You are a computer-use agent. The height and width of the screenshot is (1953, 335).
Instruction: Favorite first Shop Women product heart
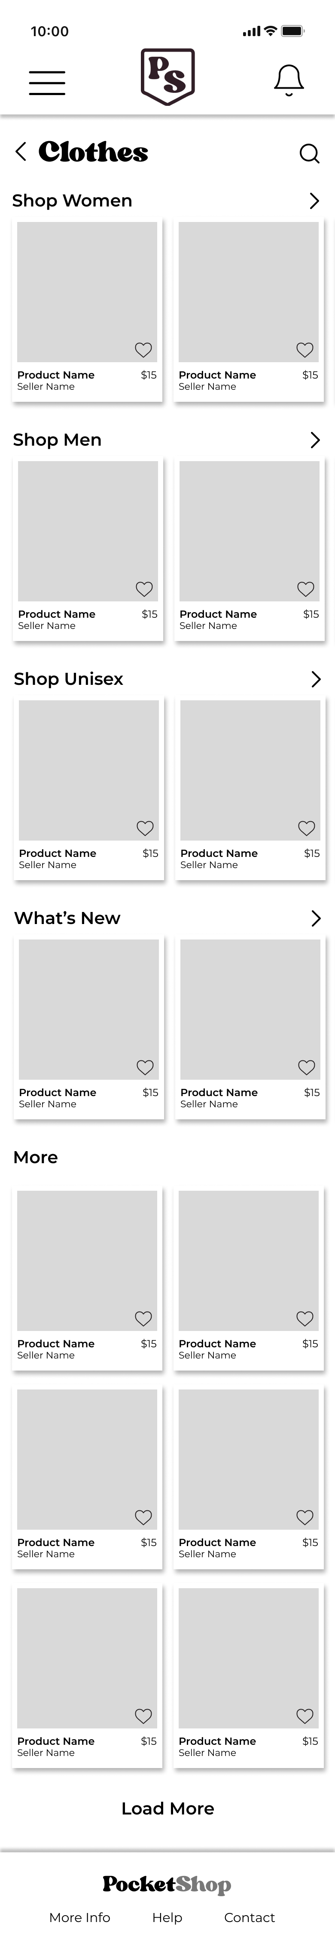pos(143,349)
